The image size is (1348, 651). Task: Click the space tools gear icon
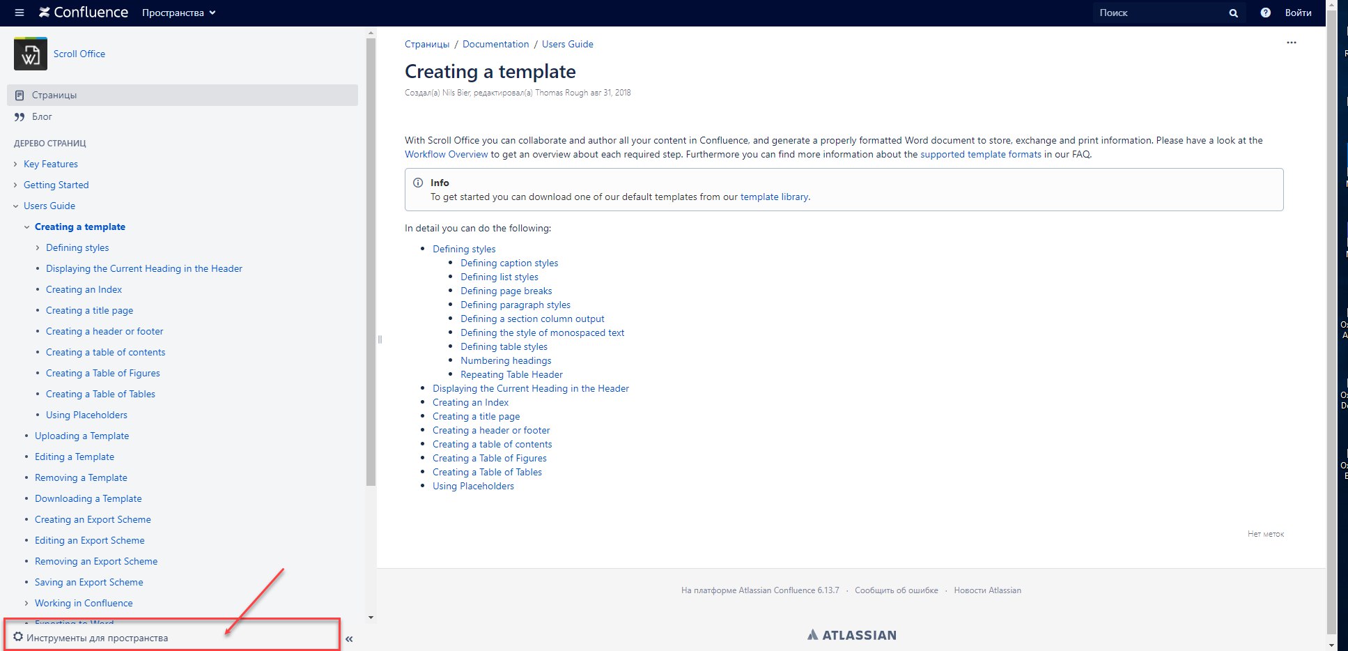pyautogui.click(x=18, y=637)
